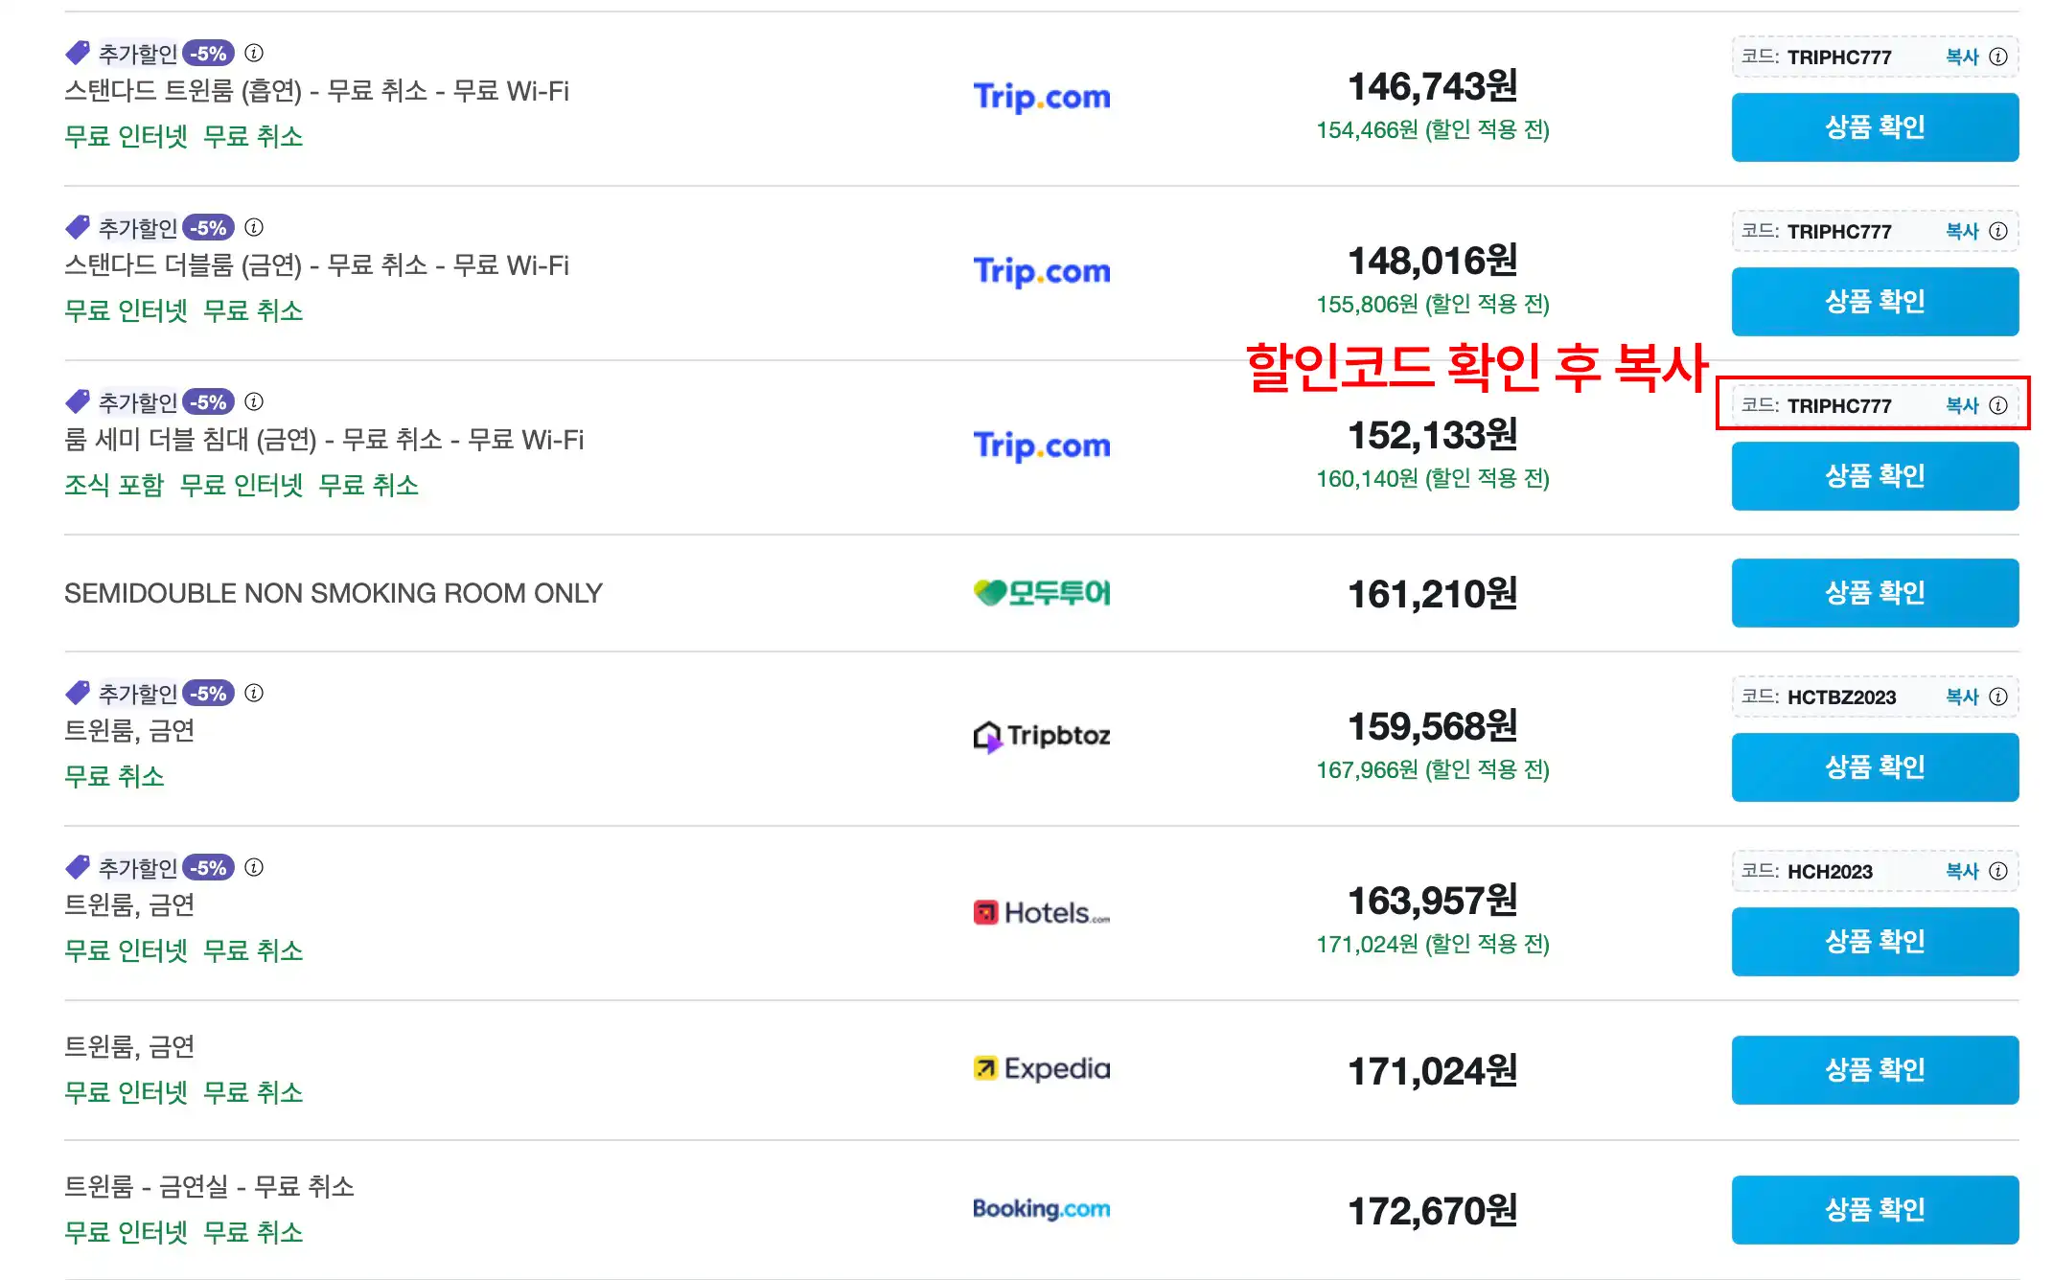Click info icon beside HCH2023 code box
Image resolution: width=2053 pixels, height=1280 pixels.
(1998, 871)
